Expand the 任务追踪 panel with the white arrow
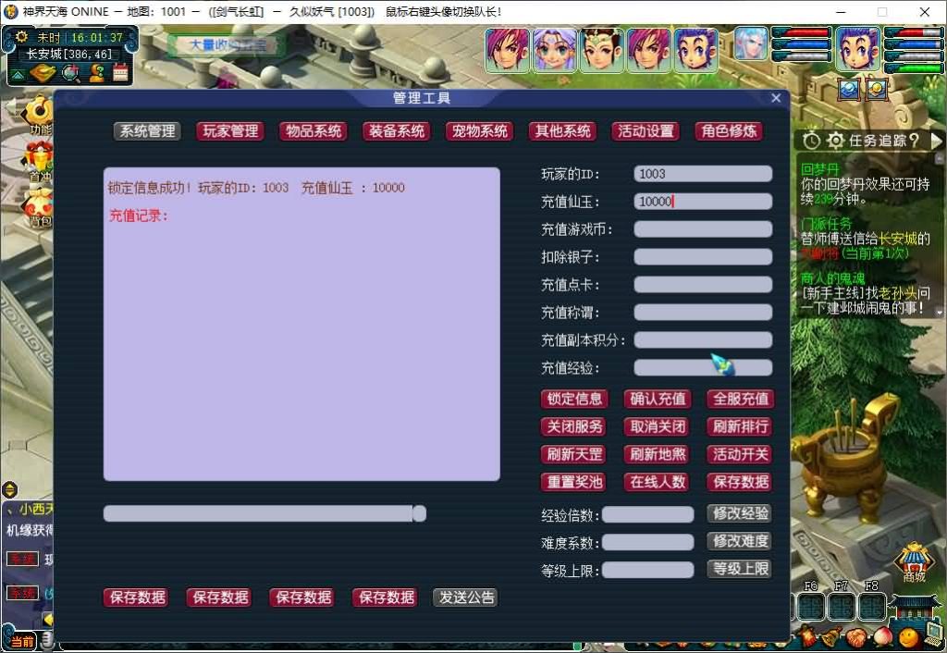 coord(936,141)
